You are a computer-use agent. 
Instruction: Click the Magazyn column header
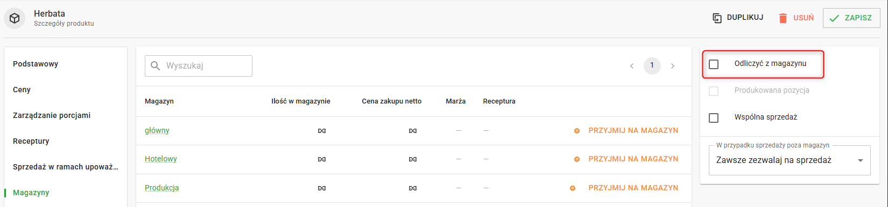(x=159, y=101)
